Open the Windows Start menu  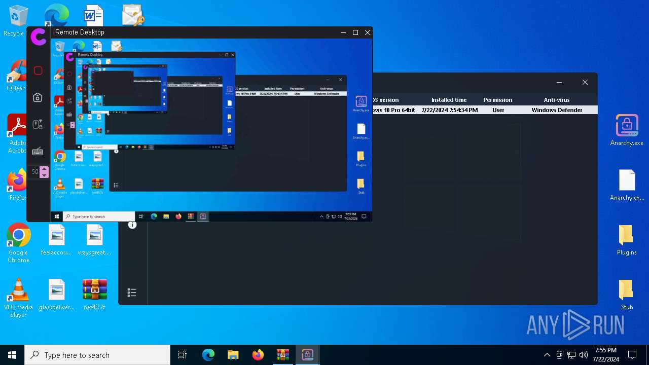point(12,355)
